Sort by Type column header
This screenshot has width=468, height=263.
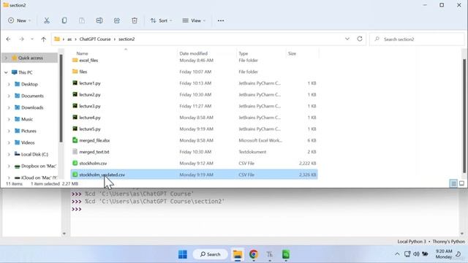click(x=244, y=53)
